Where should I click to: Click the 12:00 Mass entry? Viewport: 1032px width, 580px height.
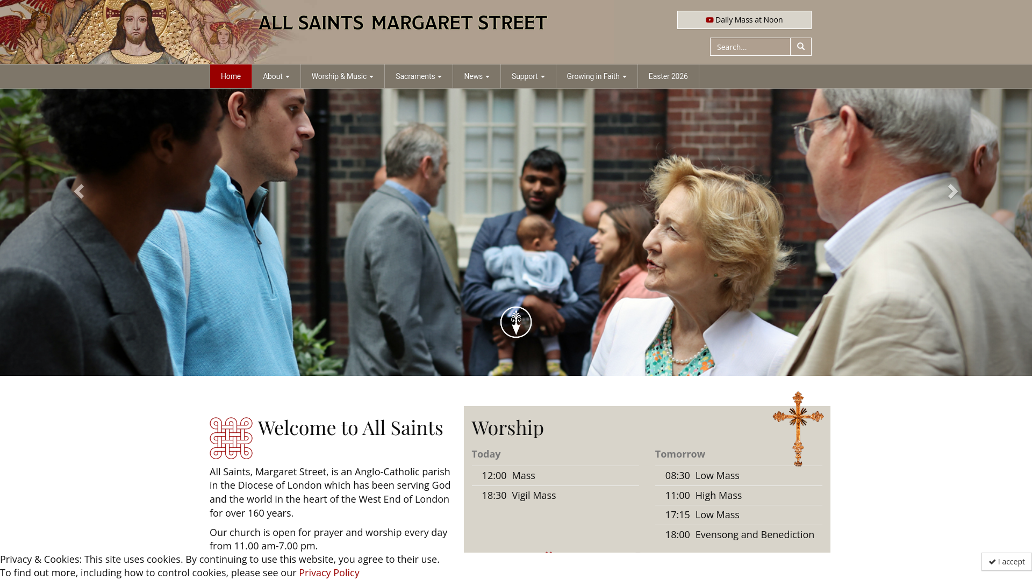pos(555,476)
